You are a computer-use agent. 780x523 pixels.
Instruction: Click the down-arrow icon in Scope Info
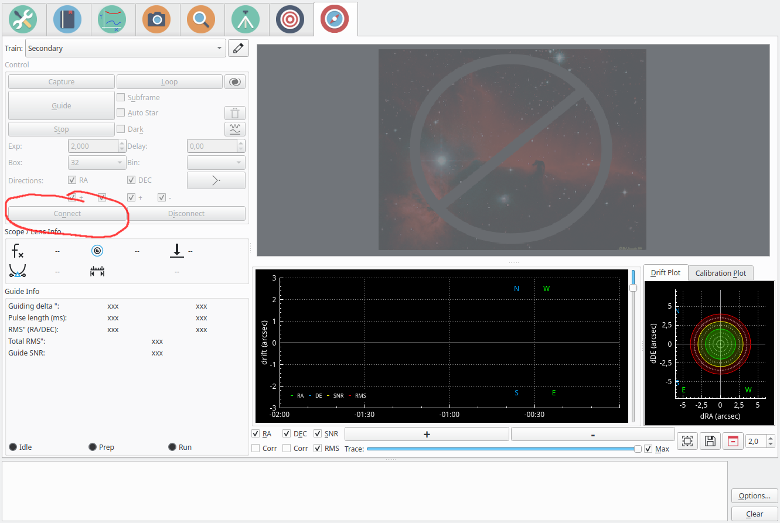click(x=176, y=251)
